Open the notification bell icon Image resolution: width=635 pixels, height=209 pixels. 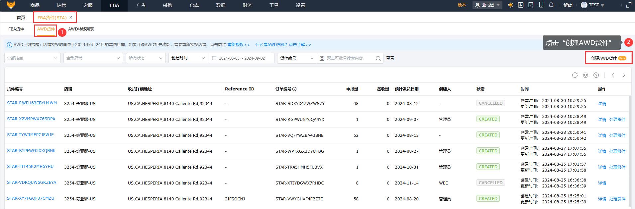pos(551,5)
